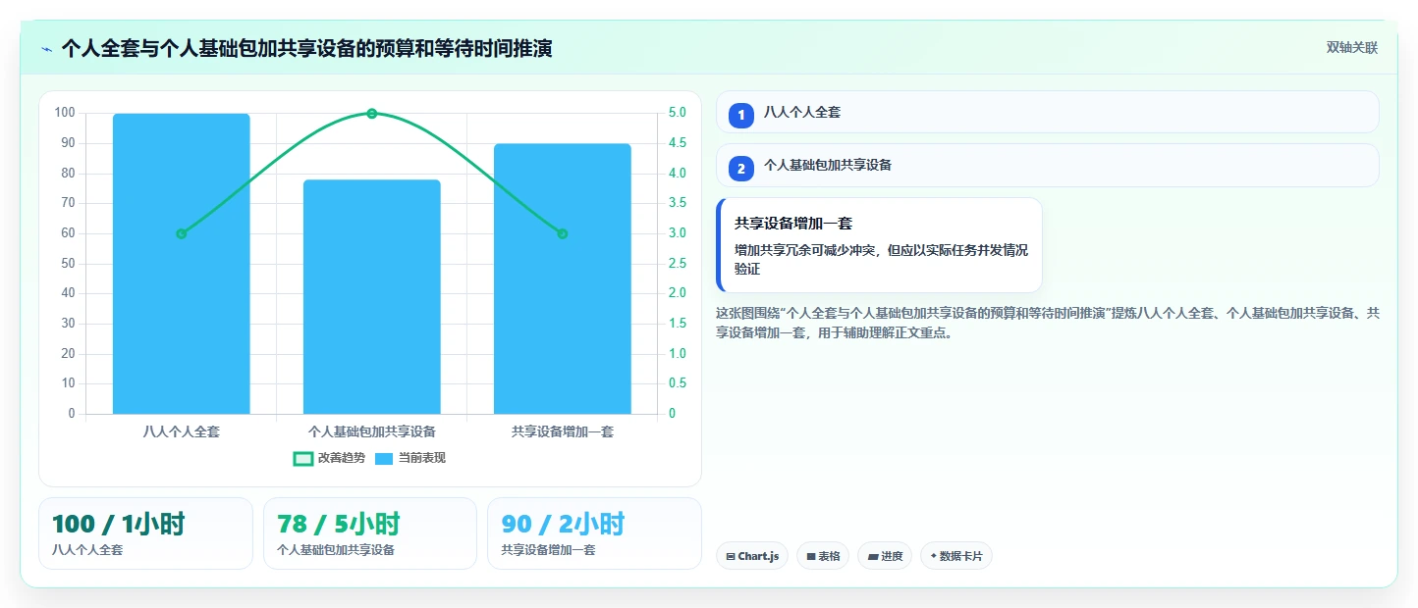1418x608 pixels.
Task: Click the 数据卡片 tag
Action: click(x=956, y=556)
